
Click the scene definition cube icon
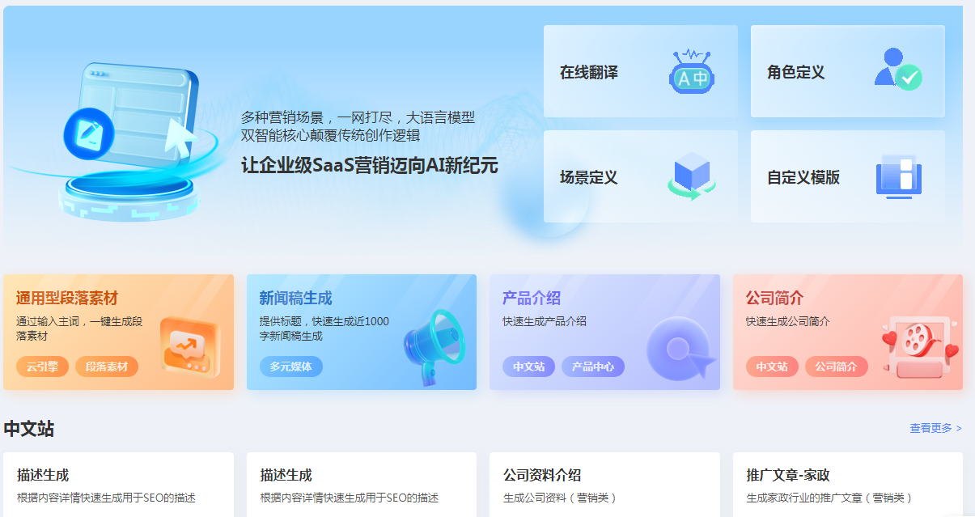691,176
